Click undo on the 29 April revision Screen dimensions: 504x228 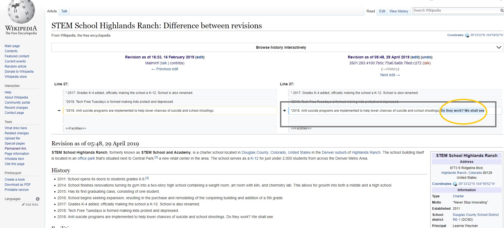coord(426,57)
